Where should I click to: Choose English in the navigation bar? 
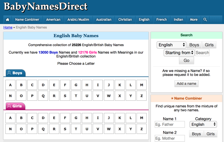[144, 20]
